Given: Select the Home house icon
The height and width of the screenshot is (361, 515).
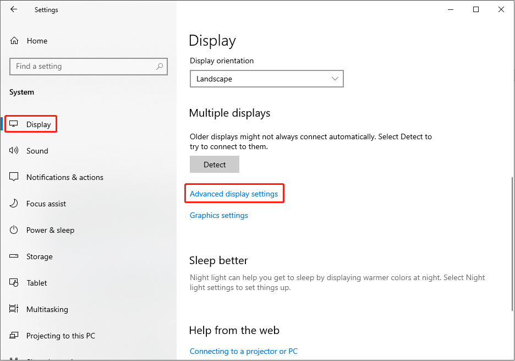Looking at the screenshot, I should (14, 40).
